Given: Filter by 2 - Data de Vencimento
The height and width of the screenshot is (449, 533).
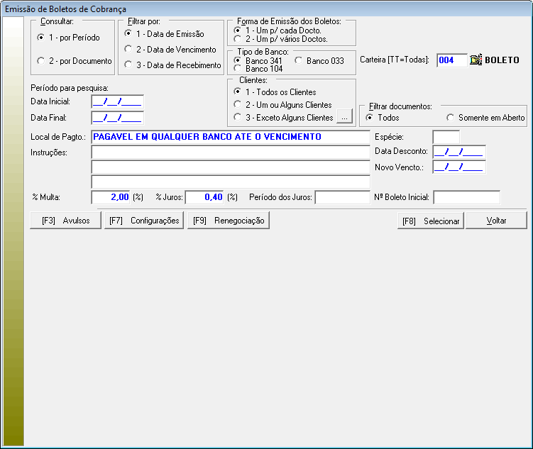Looking at the screenshot, I should pos(128,50).
